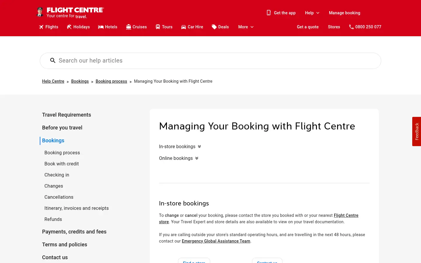
Task: Click the car icon beside Car Hire
Action: click(x=184, y=27)
